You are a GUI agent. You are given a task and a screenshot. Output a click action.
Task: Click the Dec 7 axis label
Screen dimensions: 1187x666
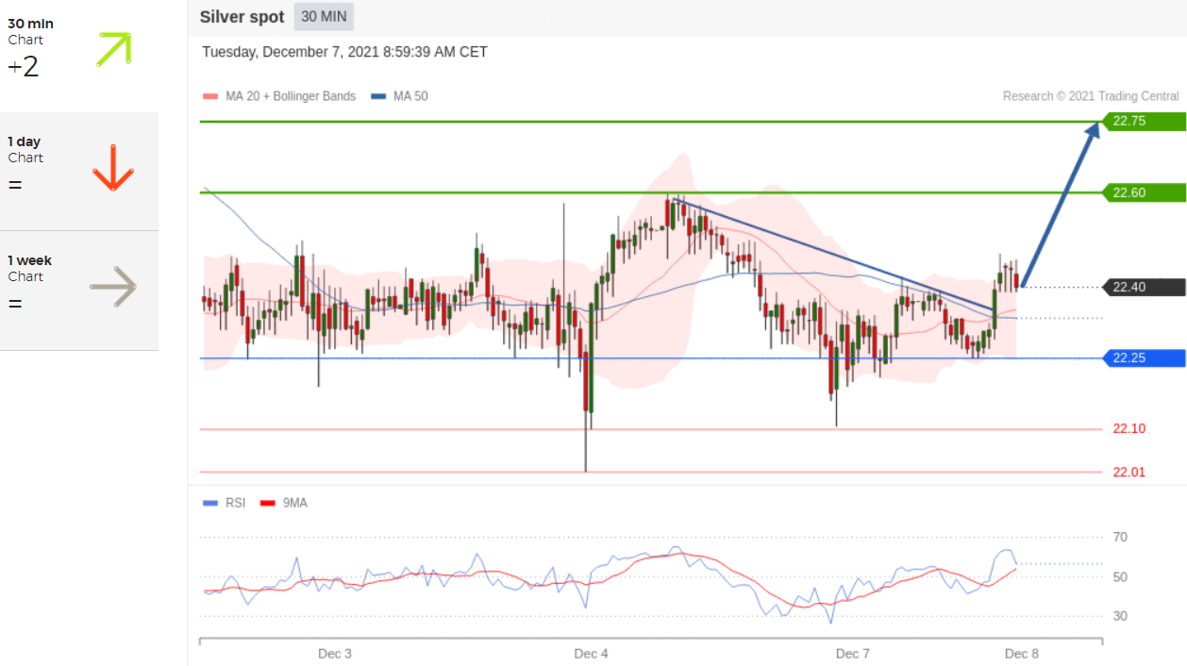[853, 654]
